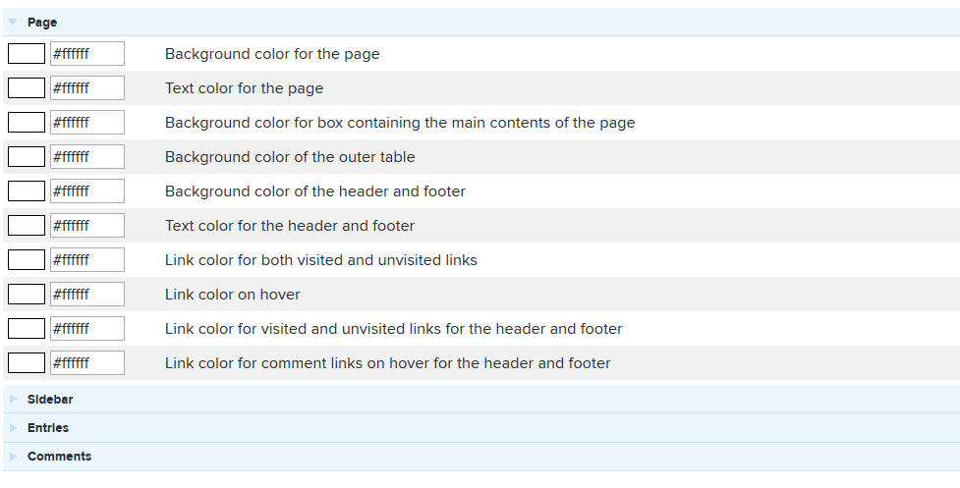Open swatch for header and footer text color
The height and width of the screenshot is (488, 960).
pyautogui.click(x=27, y=225)
